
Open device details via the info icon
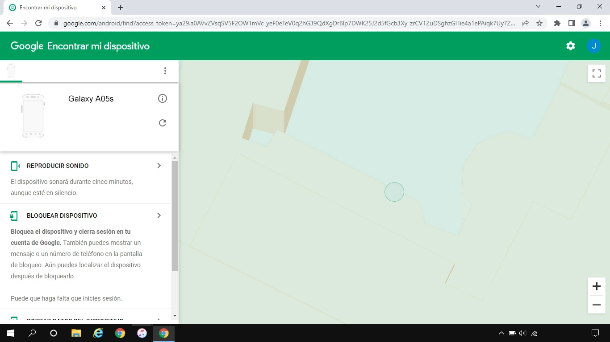[163, 98]
